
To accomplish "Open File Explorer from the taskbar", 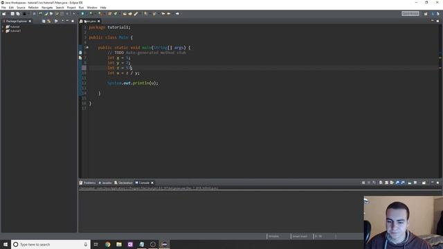I will coord(119,244).
